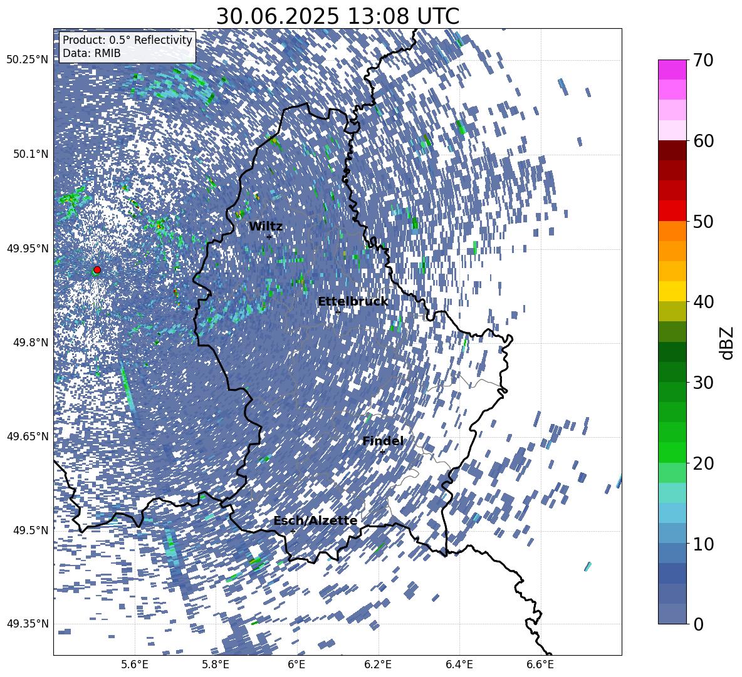Select the Data: RMIB label
This screenshot has width=742, height=677.
pos(91,53)
